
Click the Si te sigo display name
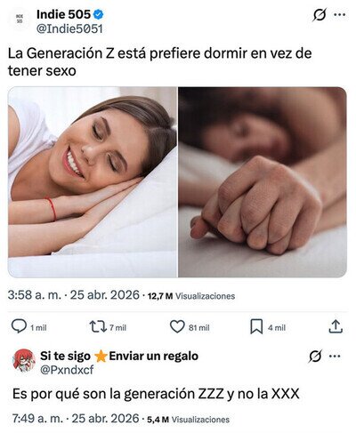pos(65,356)
